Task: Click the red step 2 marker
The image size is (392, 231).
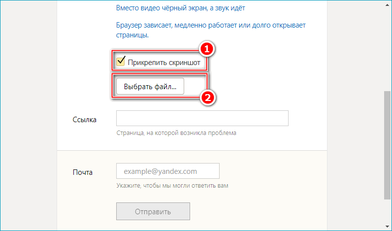Action: pos(207,98)
